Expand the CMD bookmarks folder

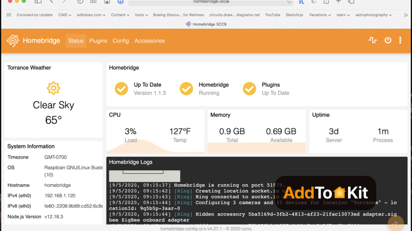tap(65, 15)
